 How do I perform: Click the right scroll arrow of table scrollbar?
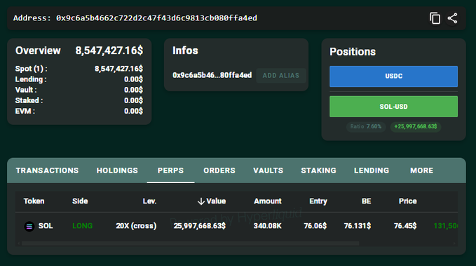pos(454,244)
